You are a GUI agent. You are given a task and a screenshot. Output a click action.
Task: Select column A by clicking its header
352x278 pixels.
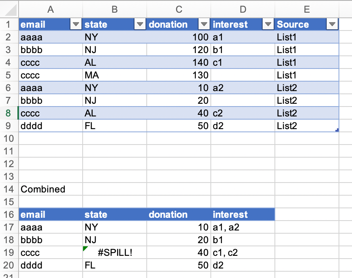51,10
